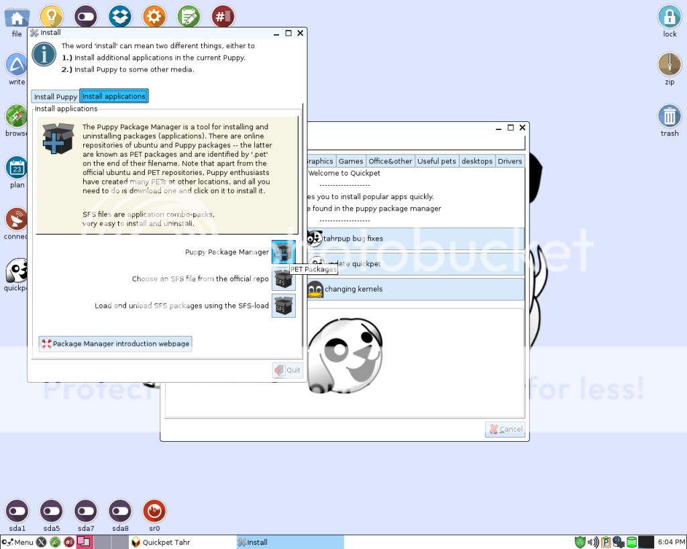Open the Puppy Package Manager icon

tap(283, 252)
